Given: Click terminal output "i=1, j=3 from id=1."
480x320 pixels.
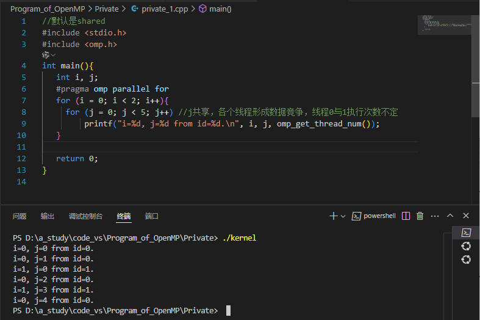Looking at the screenshot, I should 53,289.
